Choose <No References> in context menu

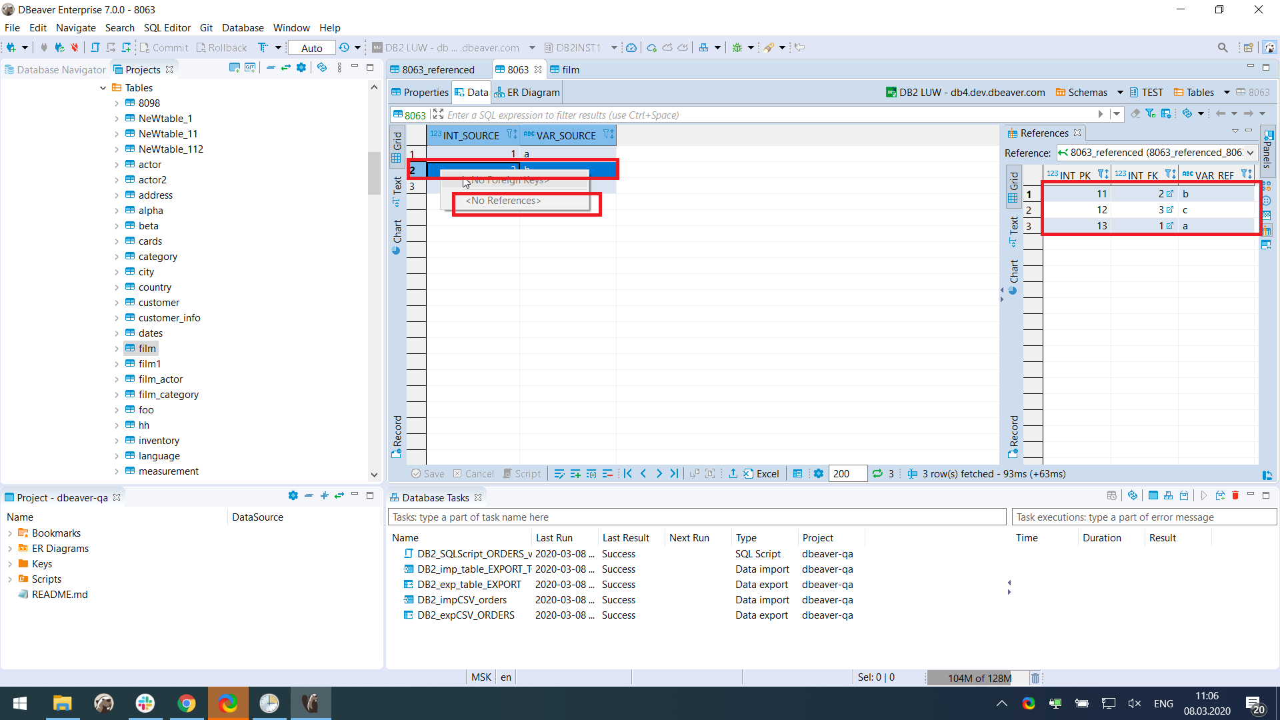[503, 201]
